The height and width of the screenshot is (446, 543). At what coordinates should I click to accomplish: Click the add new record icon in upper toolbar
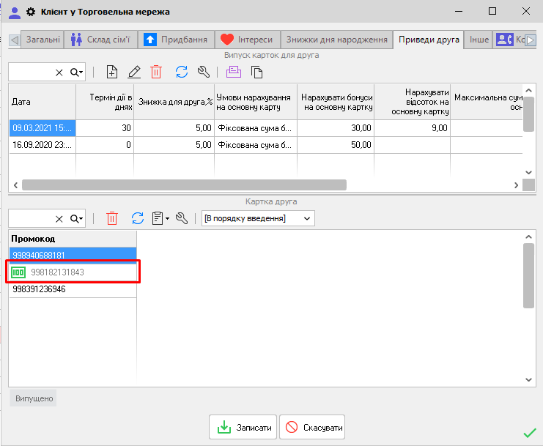click(112, 73)
